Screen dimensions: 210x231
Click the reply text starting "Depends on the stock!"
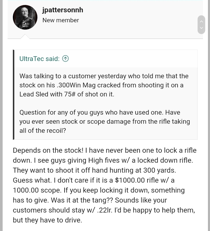coord(105,150)
